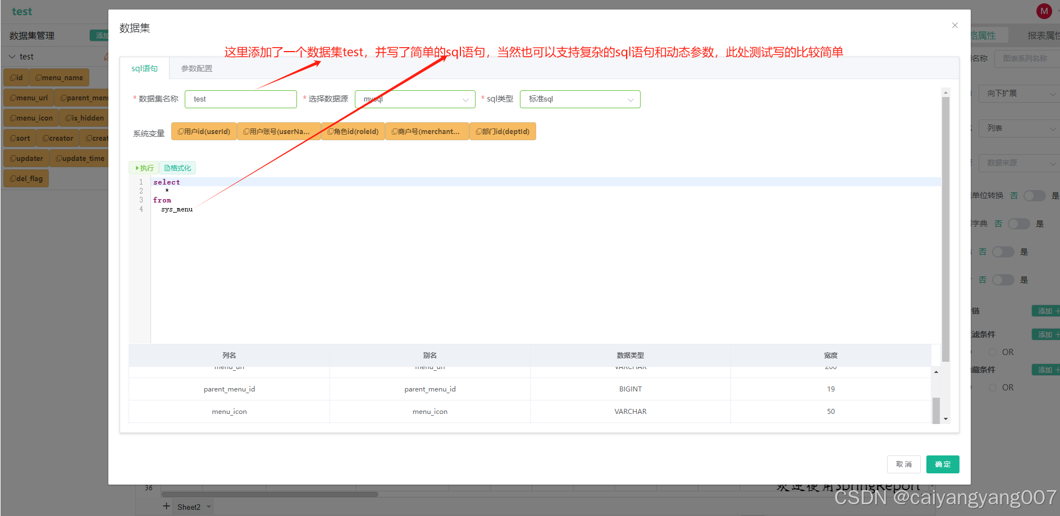Format the SQL code using 格式化

pos(178,168)
